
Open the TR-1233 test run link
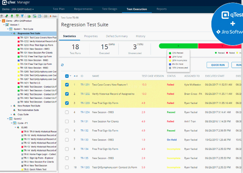85,103
